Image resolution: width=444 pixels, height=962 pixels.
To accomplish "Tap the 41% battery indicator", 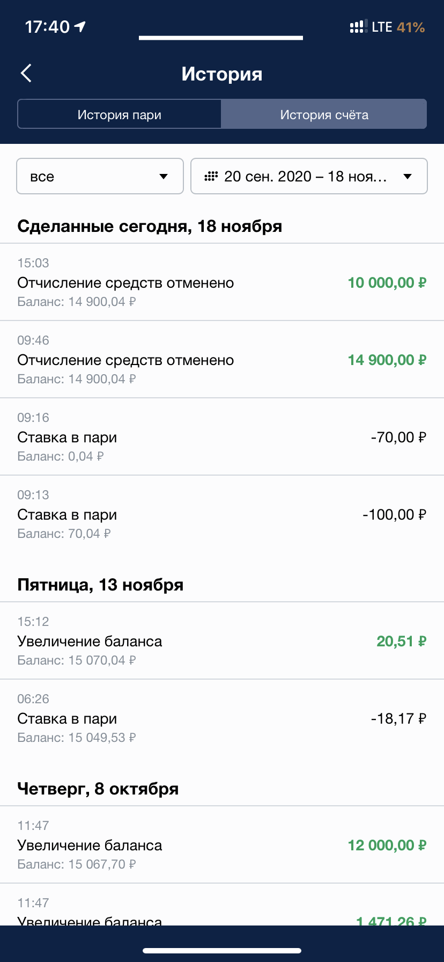I will click(410, 27).
